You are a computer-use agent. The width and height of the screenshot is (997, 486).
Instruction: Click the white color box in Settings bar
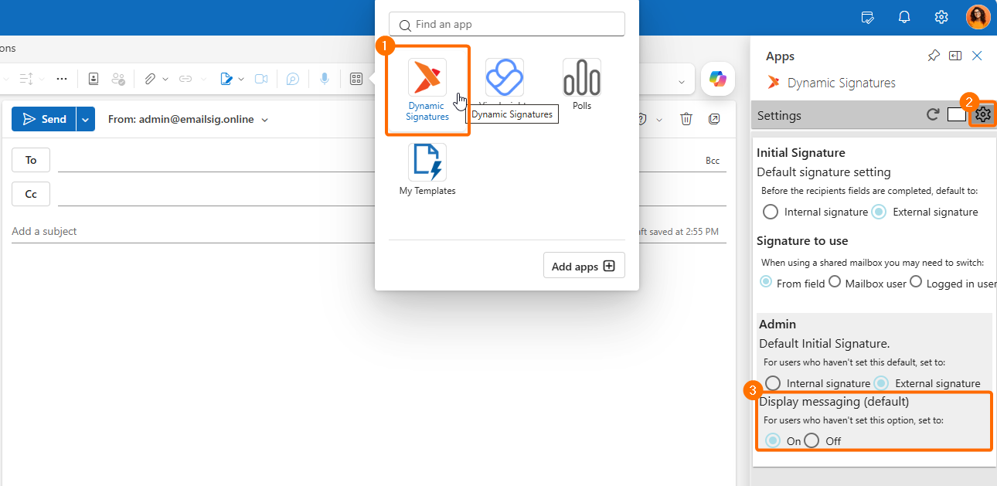click(957, 115)
